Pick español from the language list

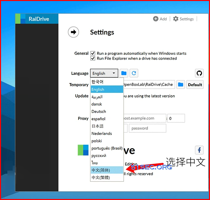click(107, 119)
